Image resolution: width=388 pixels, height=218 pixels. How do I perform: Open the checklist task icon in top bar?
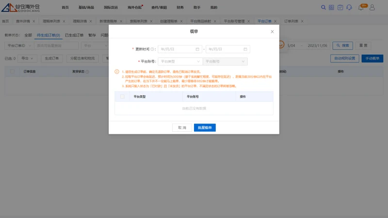[x=340, y=7]
